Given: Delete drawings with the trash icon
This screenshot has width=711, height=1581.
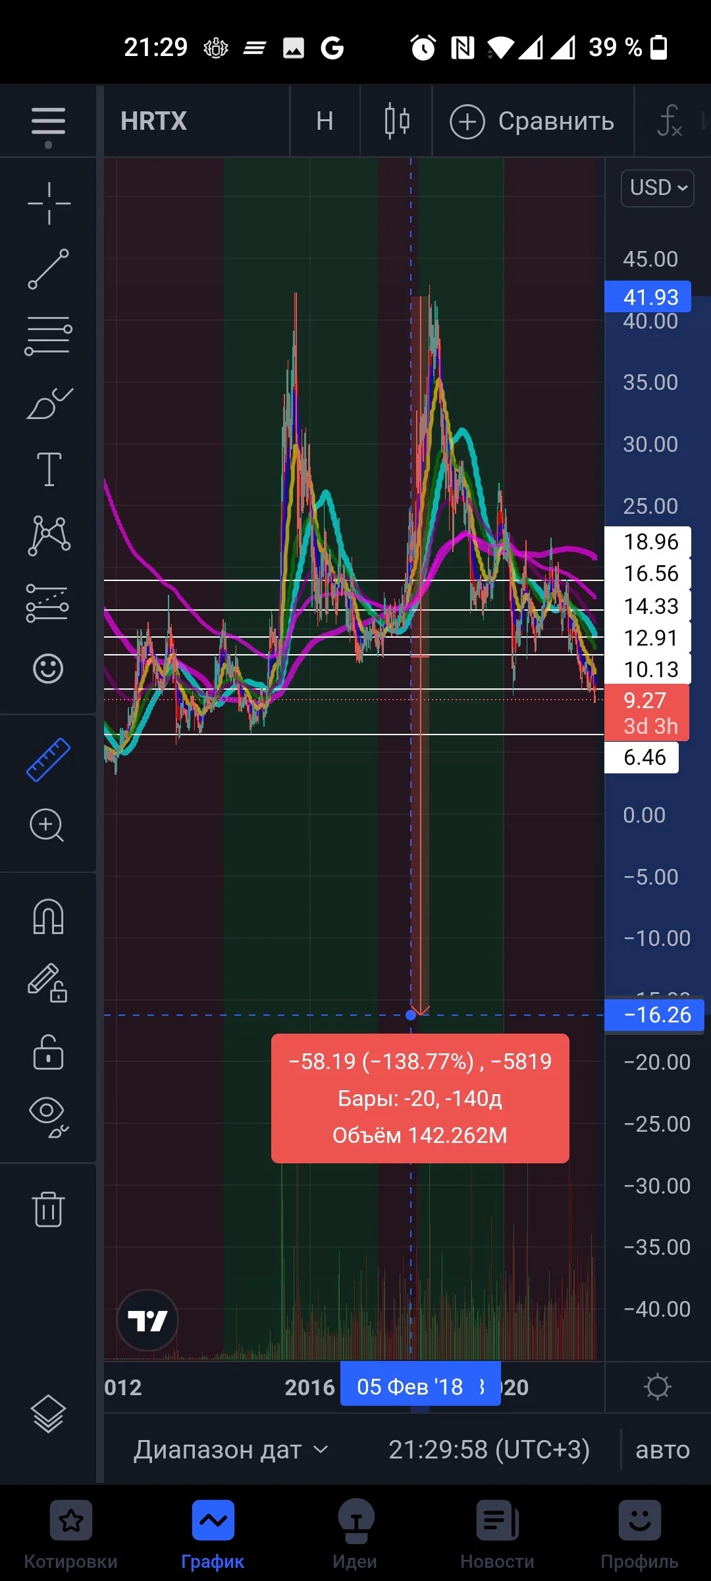Looking at the screenshot, I should pos(48,1209).
